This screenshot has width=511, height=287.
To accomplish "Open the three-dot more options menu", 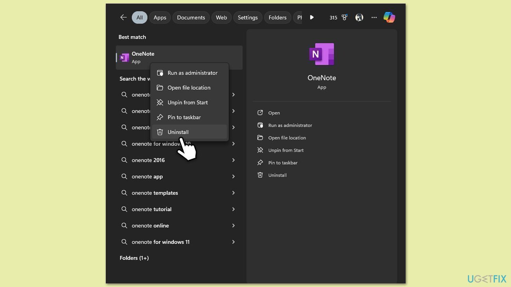I will point(374,18).
